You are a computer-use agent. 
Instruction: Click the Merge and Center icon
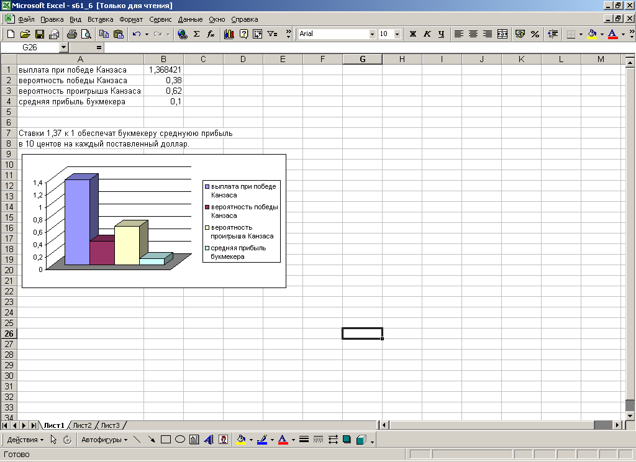[x=502, y=34]
